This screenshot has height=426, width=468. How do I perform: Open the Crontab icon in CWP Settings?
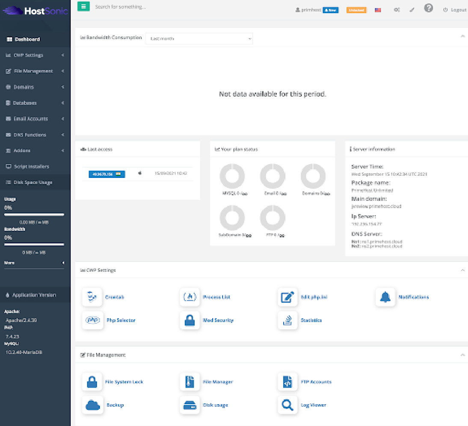pyautogui.click(x=92, y=297)
